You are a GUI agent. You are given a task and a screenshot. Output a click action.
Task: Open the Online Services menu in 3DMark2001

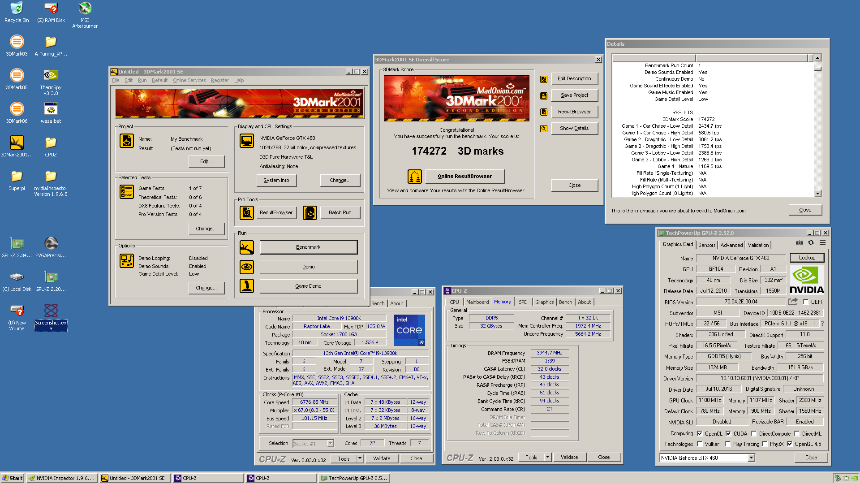189,81
